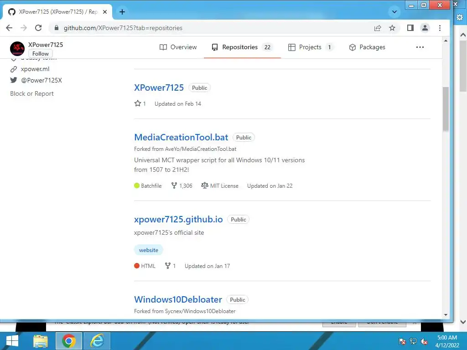
Task: Click Block or Report
Action: pos(32,93)
